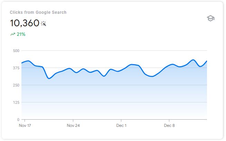Click the line's lowest dip after Nov 17
This screenshot has width=226, height=141.
[49, 78]
